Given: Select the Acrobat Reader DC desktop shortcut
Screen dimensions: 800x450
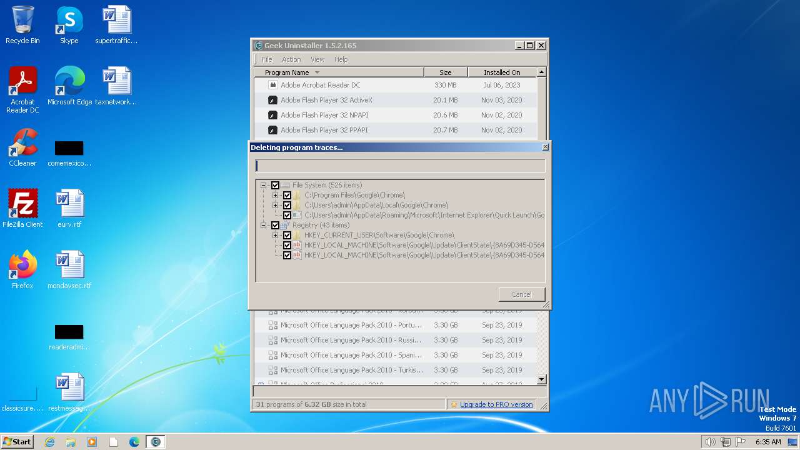Looking at the screenshot, I should click(x=22, y=90).
